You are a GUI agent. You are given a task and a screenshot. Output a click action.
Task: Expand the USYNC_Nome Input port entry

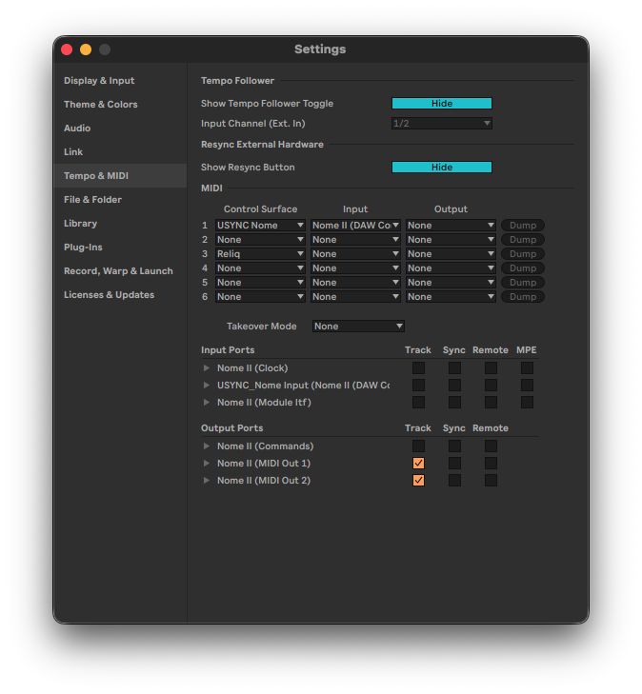[x=207, y=386]
